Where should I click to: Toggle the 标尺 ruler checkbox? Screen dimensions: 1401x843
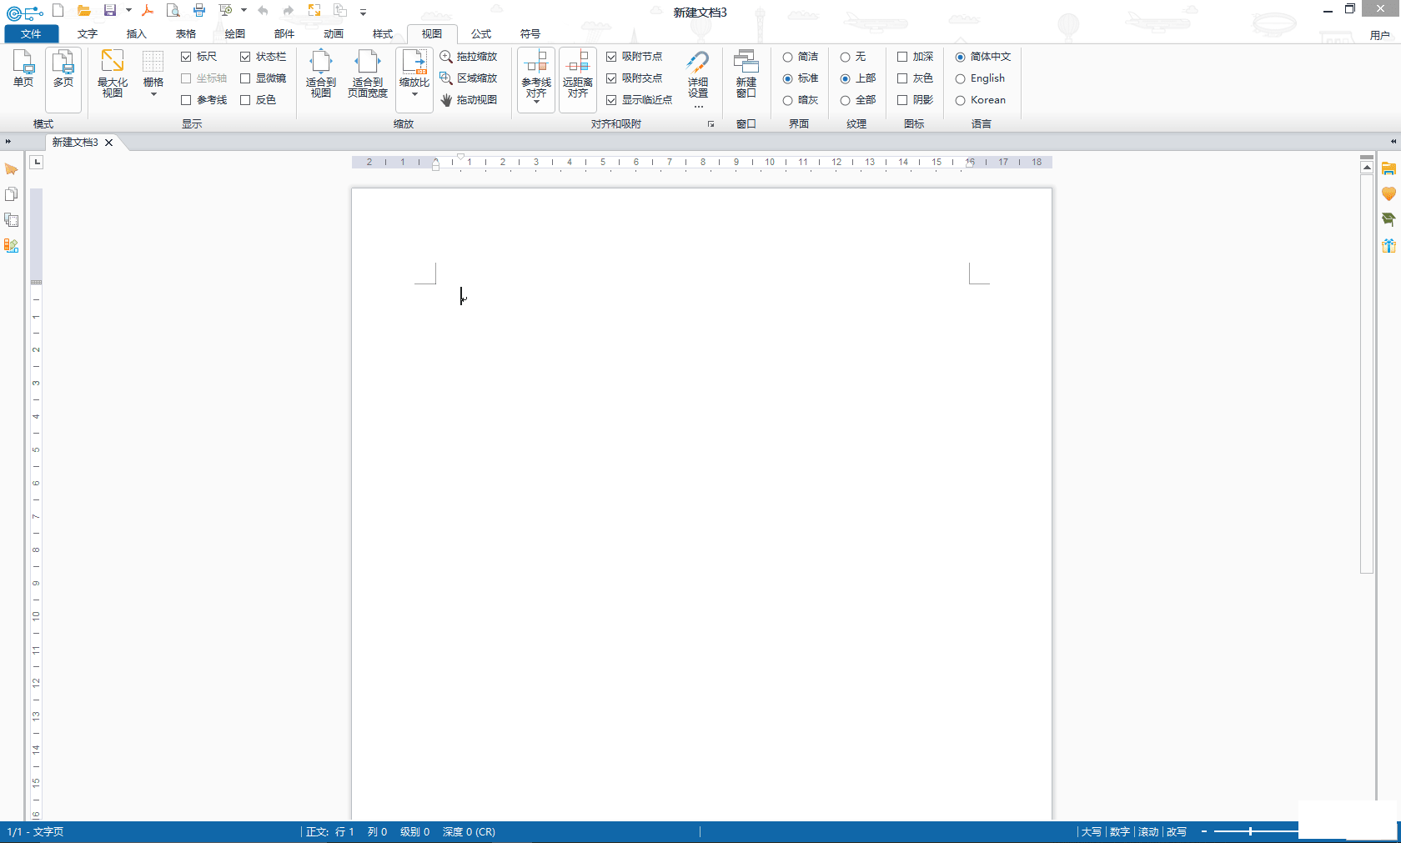pyautogui.click(x=186, y=57)
